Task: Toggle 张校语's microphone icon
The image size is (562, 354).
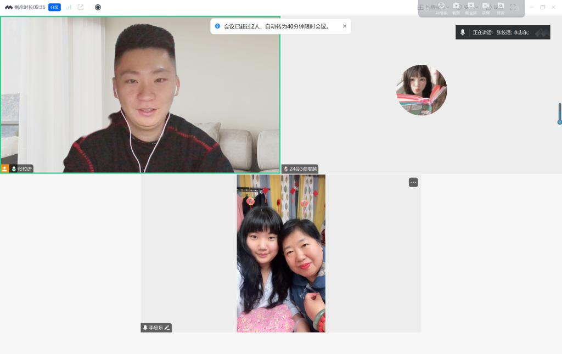Action: 14,169
